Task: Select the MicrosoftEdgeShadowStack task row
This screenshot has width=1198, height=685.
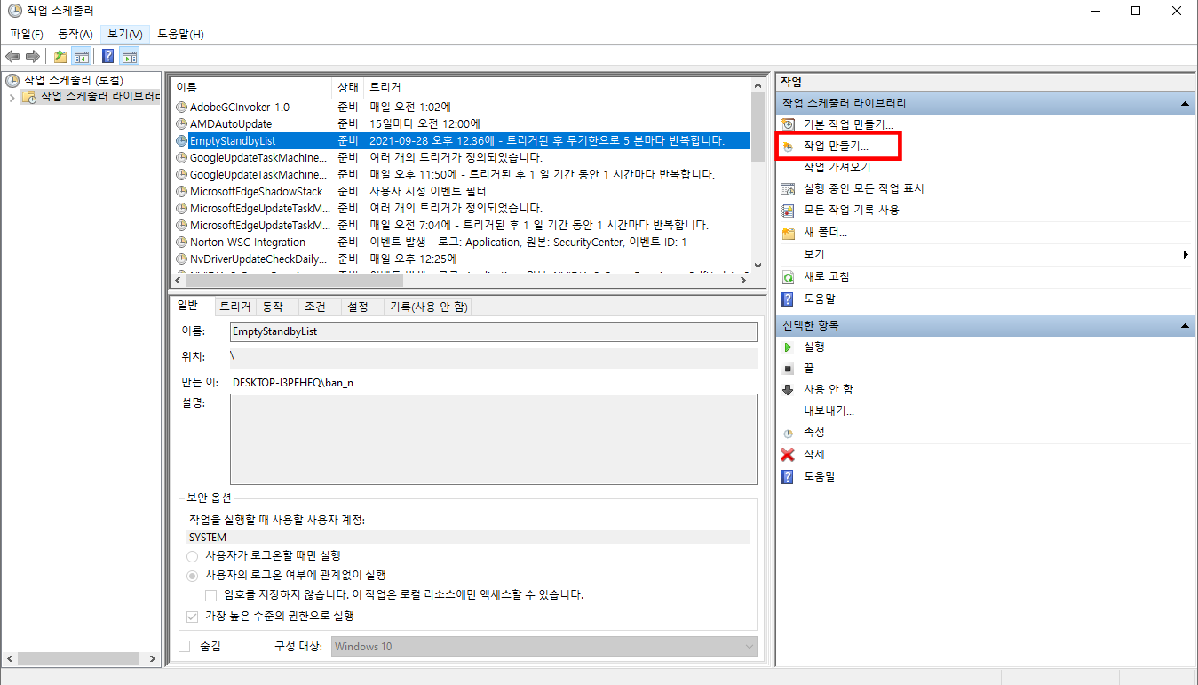Action: (x=461, y=191)
